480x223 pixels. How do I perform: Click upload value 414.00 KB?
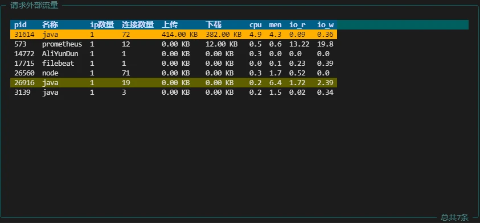coord(180,35)
